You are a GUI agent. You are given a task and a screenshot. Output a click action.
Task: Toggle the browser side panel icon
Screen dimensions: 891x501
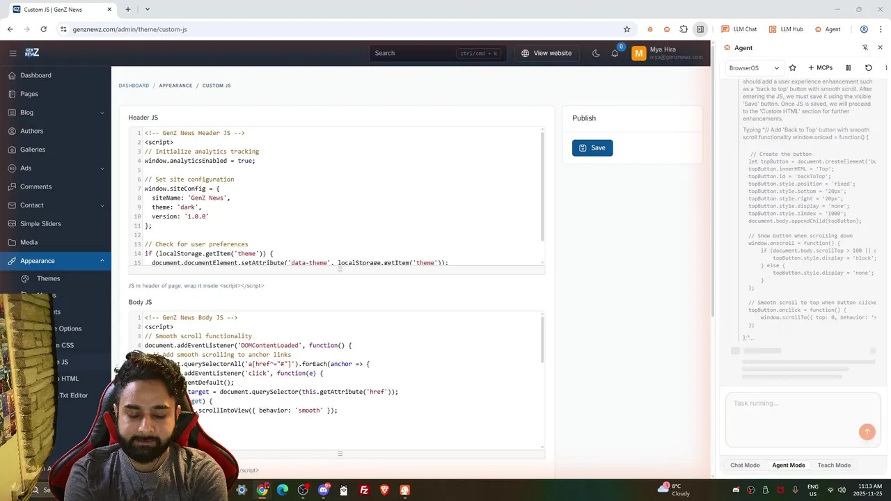click(700, 29)
